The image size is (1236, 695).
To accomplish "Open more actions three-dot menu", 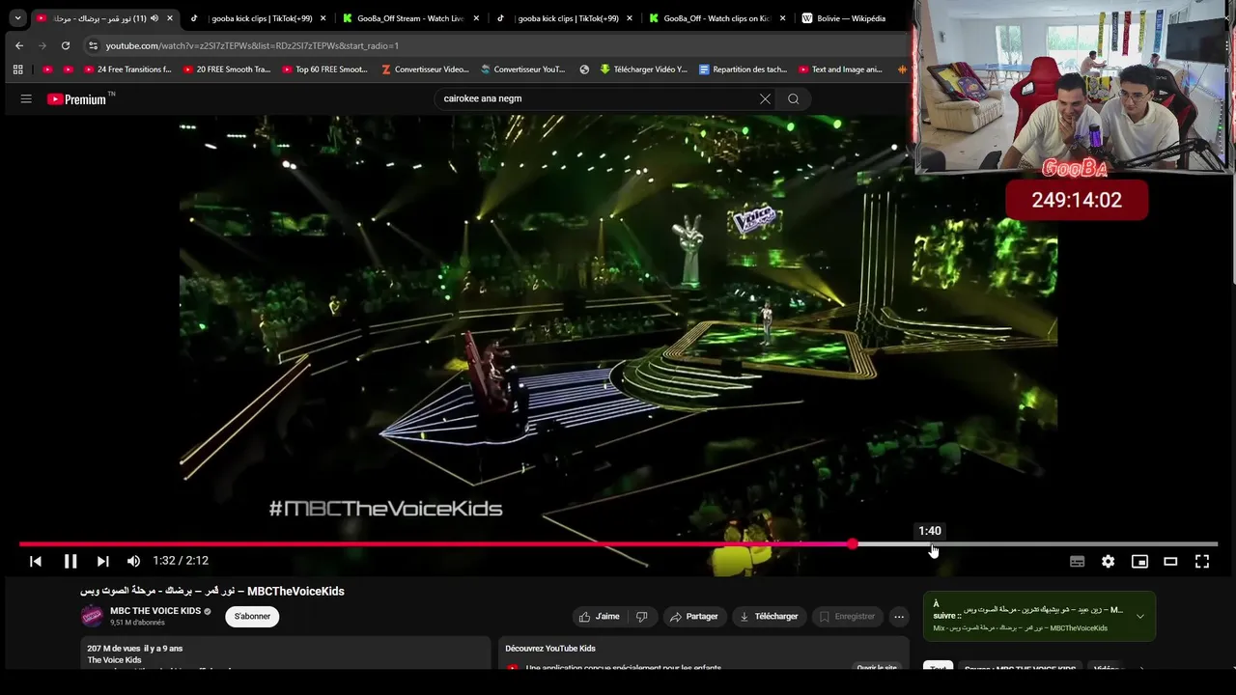I will click(x=899, y=616).
